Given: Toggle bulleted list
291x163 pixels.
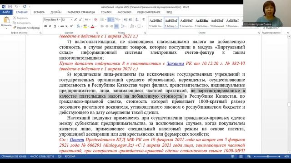Looking at the screenshot, I should (x=102, y=19).
